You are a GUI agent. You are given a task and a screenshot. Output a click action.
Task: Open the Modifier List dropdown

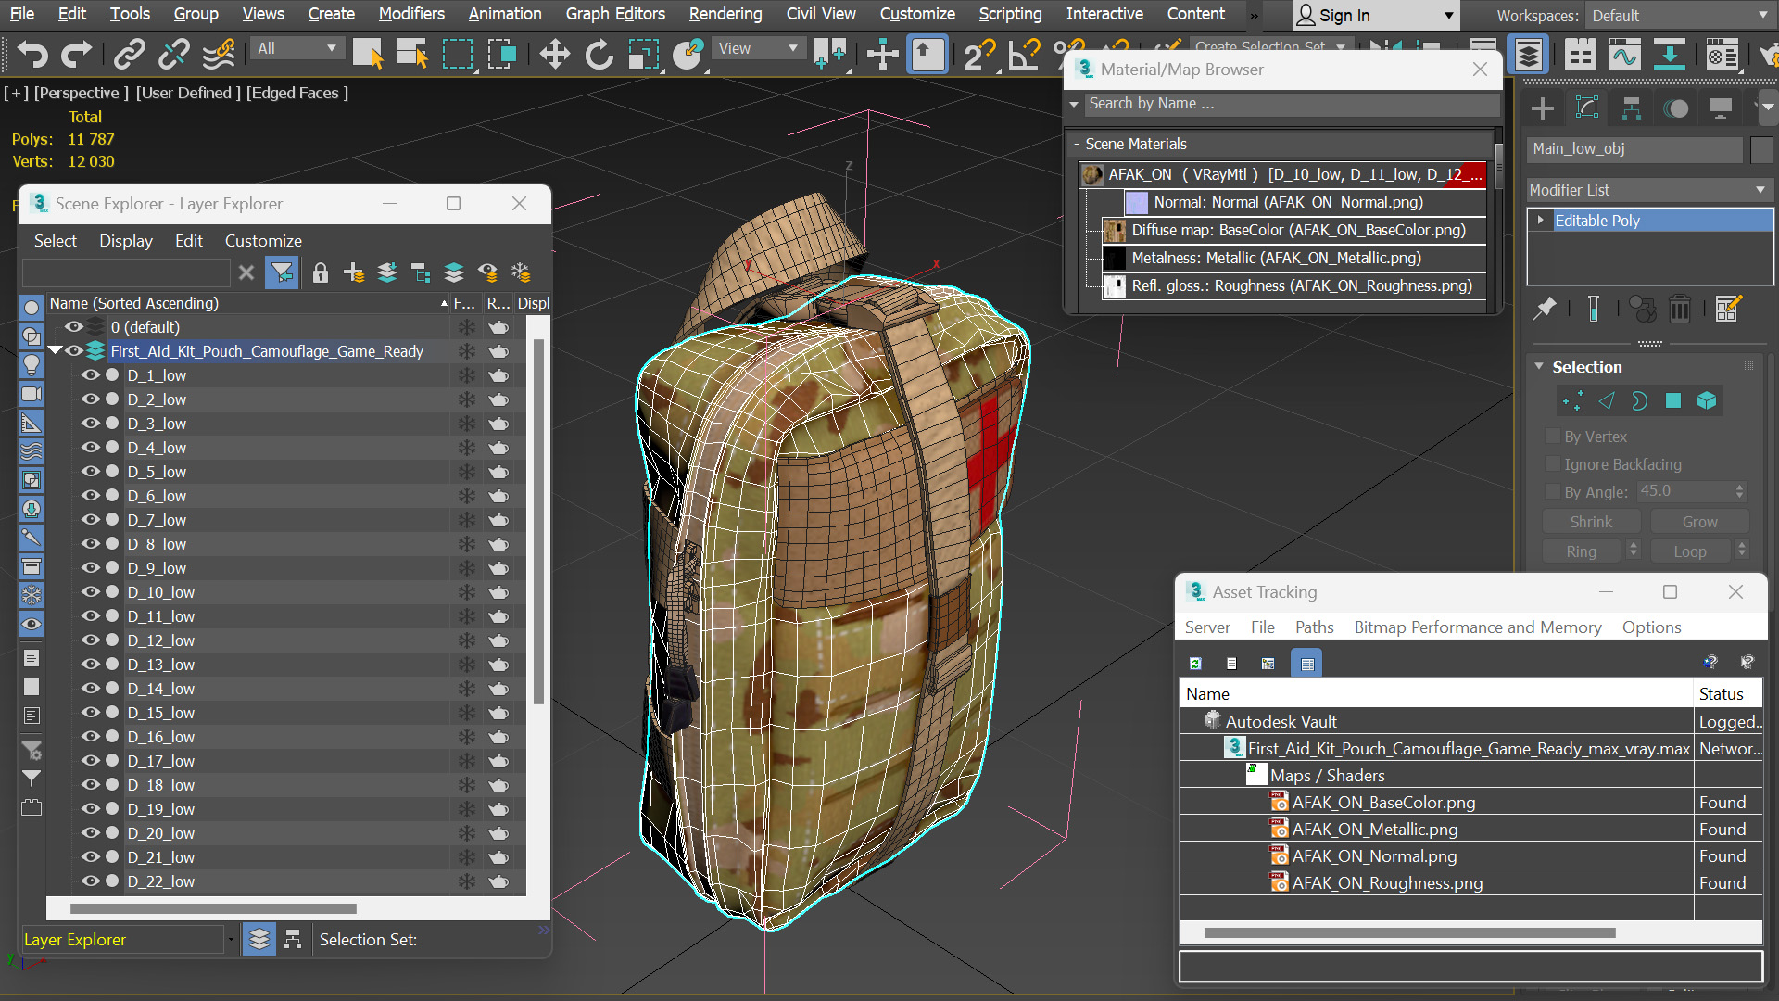(x=1649, y=190)
